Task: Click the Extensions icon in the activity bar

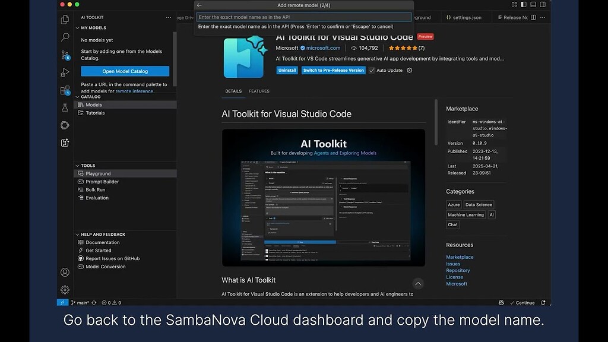Action: (x=64, y=90)
